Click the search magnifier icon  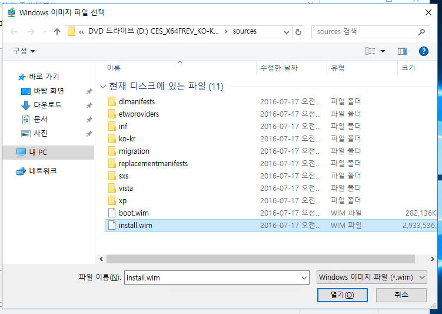click(x=421, y=32)
